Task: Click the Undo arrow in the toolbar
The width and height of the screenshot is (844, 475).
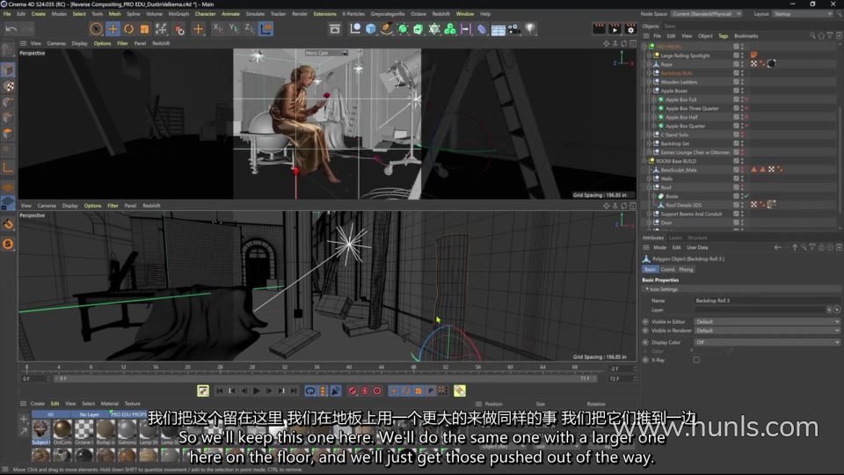Action: [x=11, y=29]
